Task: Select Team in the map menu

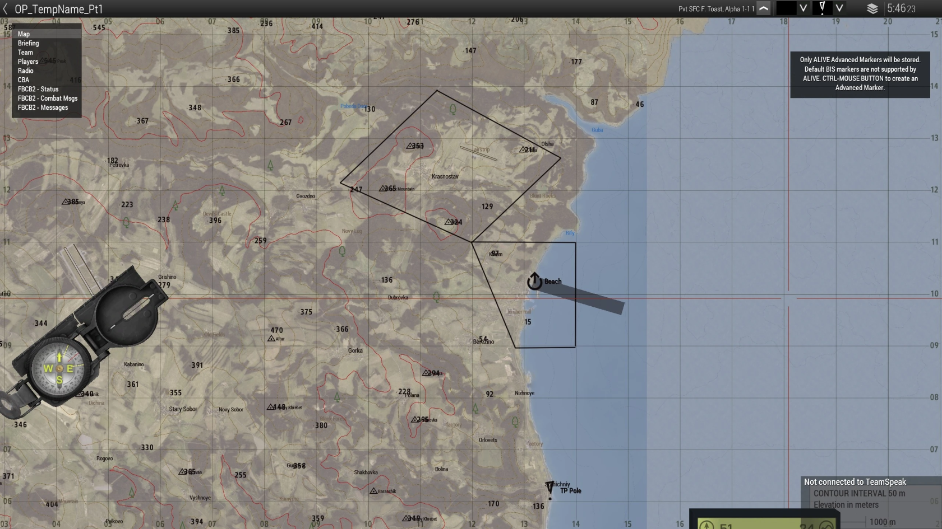Action: point(25,53)
